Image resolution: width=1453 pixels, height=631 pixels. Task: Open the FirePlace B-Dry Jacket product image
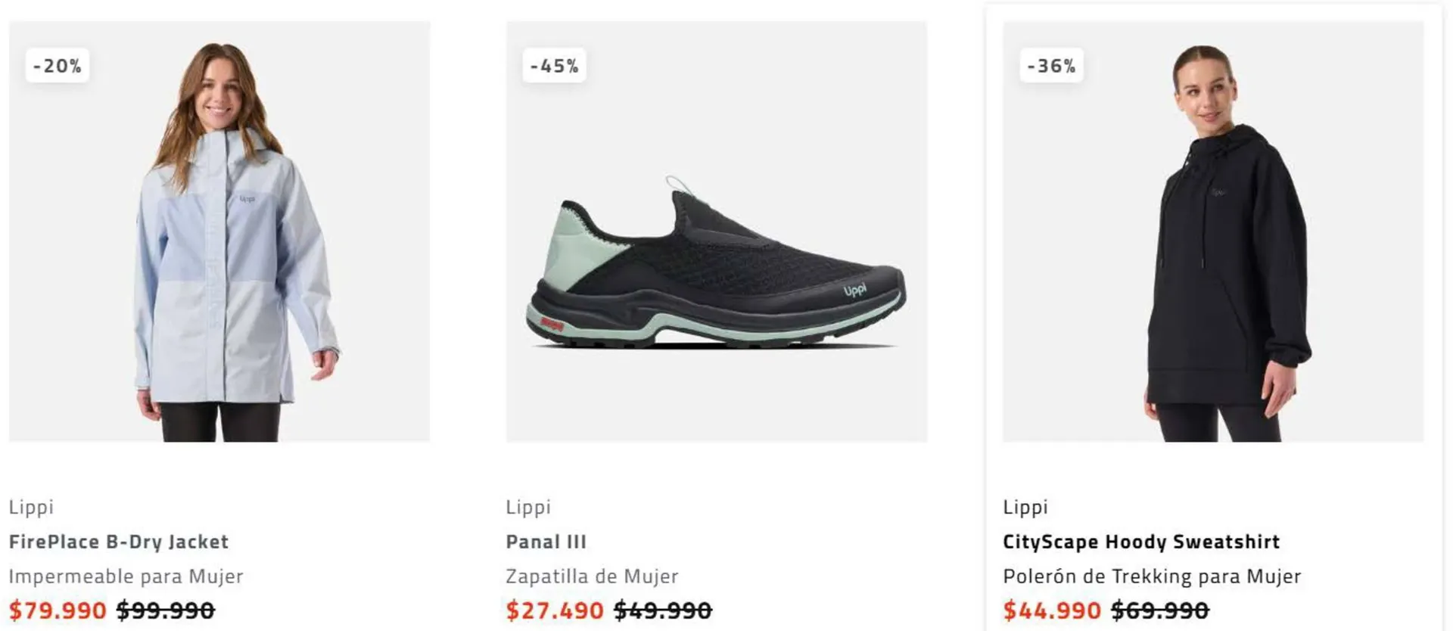point(219,242)
